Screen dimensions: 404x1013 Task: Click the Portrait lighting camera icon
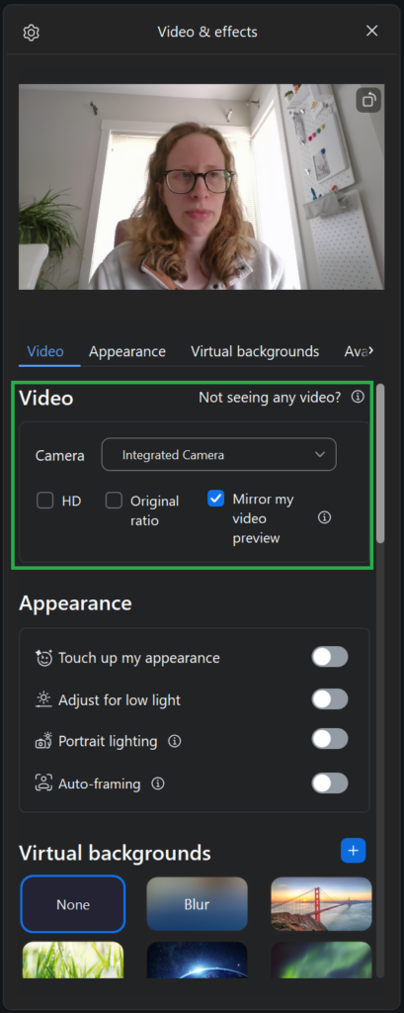(x=43, y=741)
